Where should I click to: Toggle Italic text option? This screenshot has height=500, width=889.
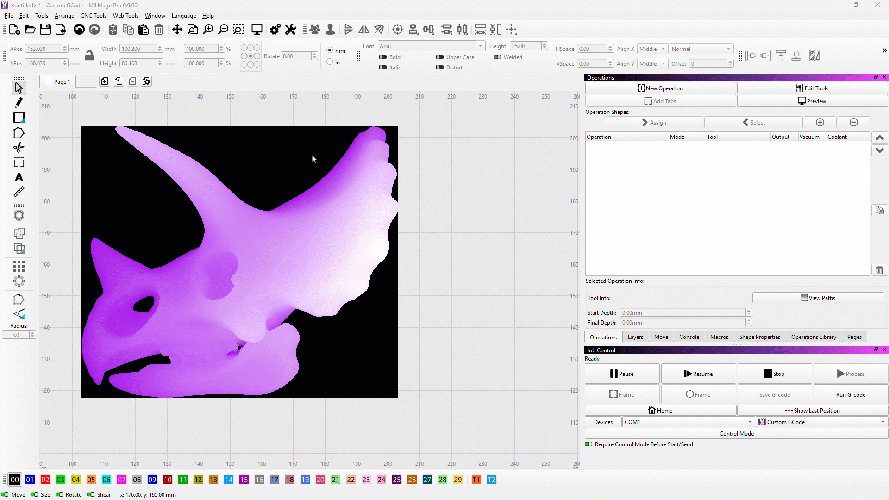click(x=383, y=67)
